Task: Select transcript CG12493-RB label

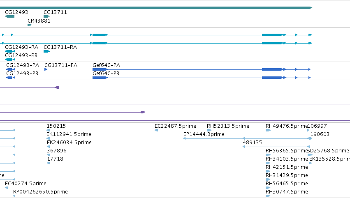Action: (21, 55)
